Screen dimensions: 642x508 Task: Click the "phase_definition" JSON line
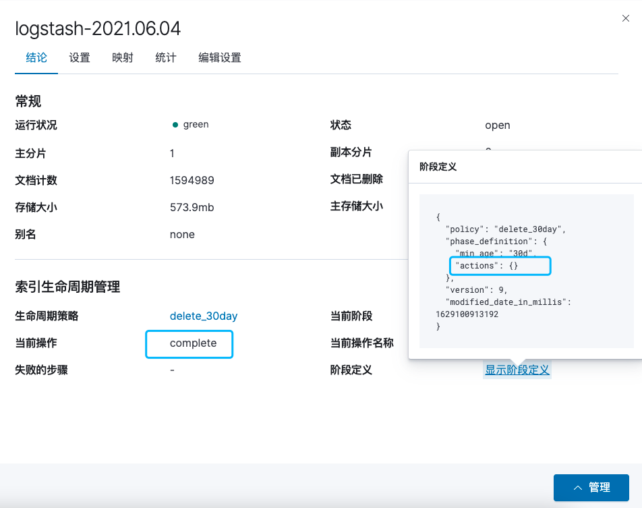496,242
